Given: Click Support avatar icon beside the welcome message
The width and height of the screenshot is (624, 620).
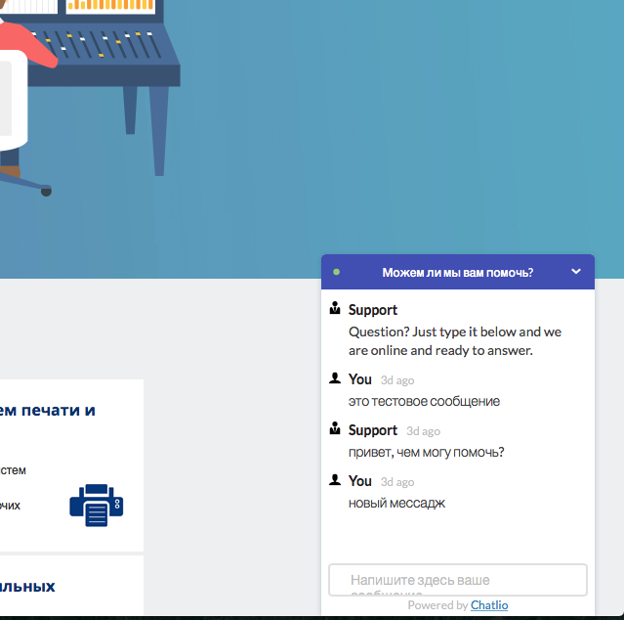Looking at the screenshot, I should pos(335,309).
